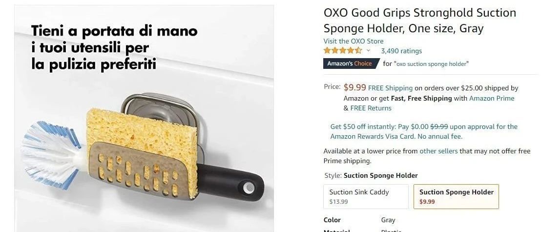Click the star rating icons
The height and width of the screenshot is (232, 542).
pyautogui.click(x=343, y=51)
